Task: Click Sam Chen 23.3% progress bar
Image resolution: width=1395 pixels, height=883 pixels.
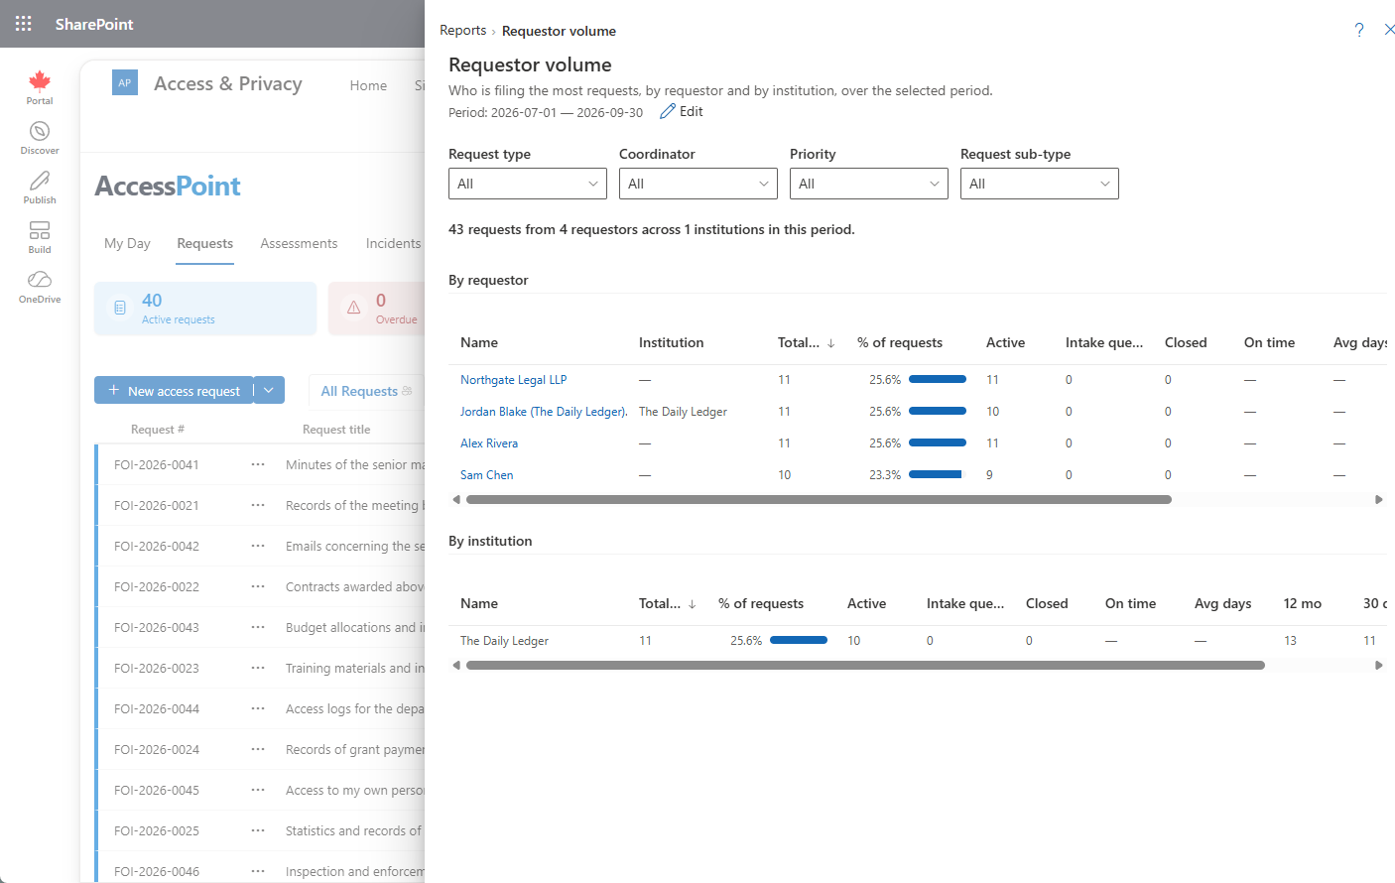Action: (x=936, y=474)
